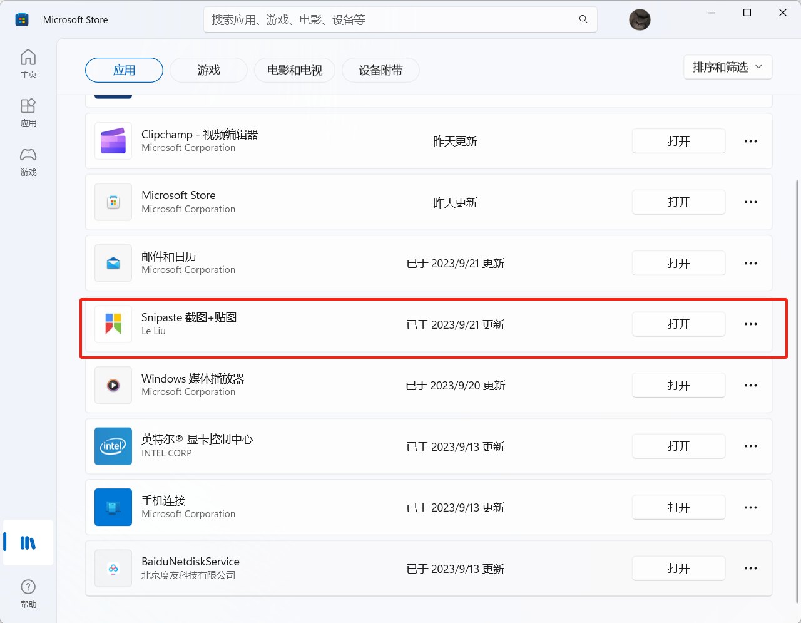Click 打开 for Clipchamp
Image resolution: width=801 pixels, height=623 pixels.
tap(679, 141)
